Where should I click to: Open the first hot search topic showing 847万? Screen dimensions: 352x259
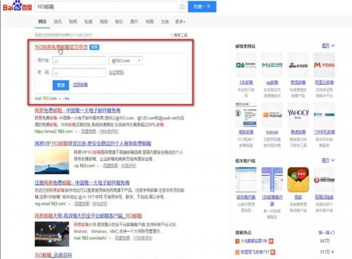click(254, 241)
